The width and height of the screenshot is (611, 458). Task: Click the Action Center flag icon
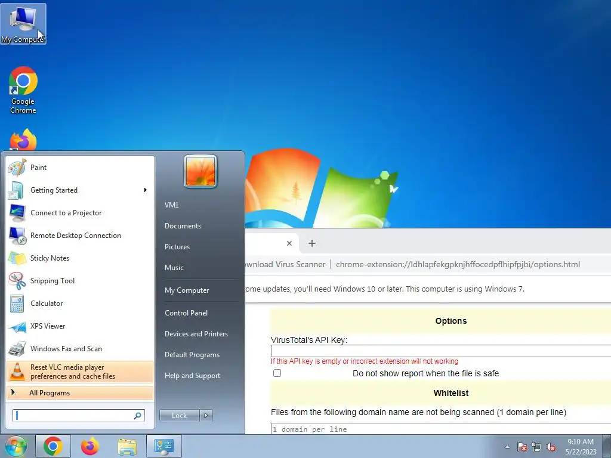(521, 447)
